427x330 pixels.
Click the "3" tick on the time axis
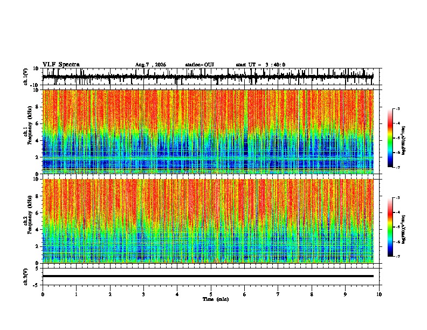143,294
